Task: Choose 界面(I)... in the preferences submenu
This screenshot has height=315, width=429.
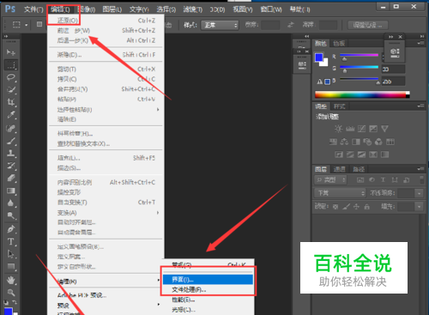Action: coord(208,280)
